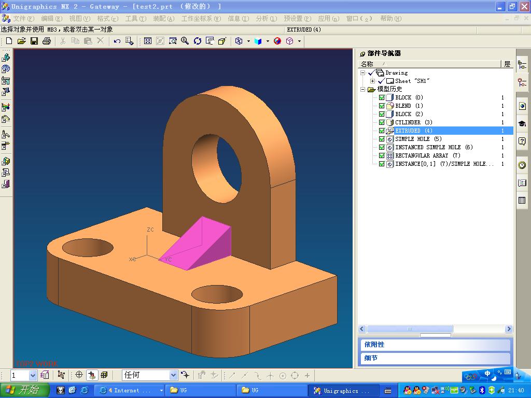The height and width of the screenshot is (398, 531).
Task: Click the Internet Explorer resource bar icon
Action: pos(522,106)
